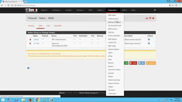Screen dimensions: 182x102
Task: Open Windows Start button
Action: click(3, 100)
